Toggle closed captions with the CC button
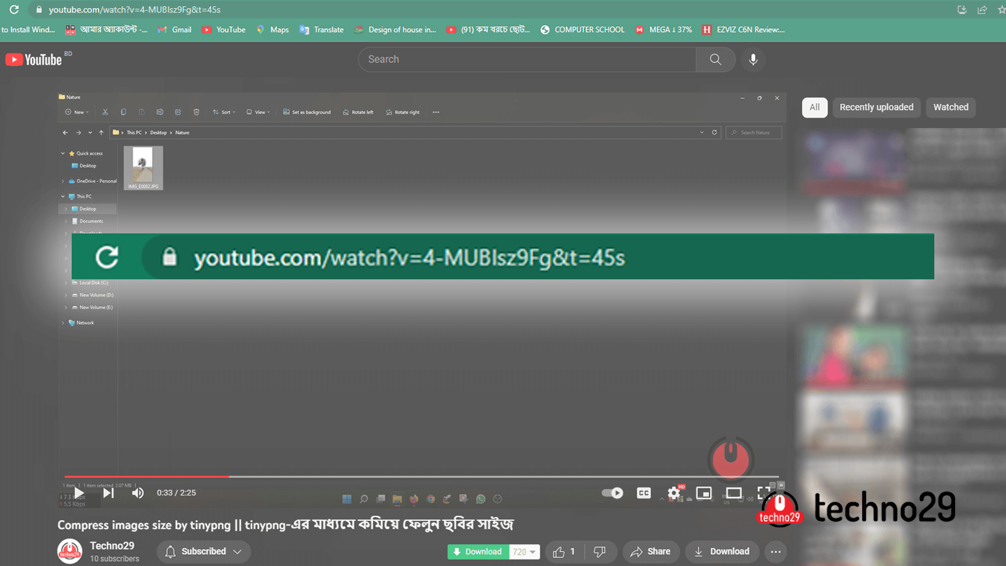 point(644,492)
